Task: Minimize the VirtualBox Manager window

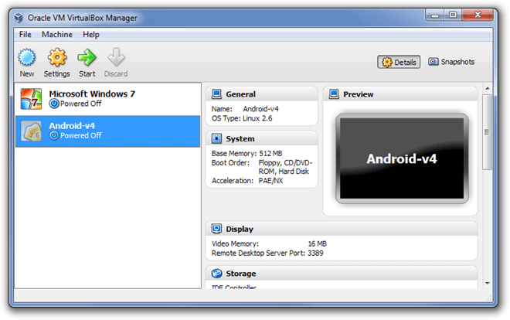Action: point(435,15)
